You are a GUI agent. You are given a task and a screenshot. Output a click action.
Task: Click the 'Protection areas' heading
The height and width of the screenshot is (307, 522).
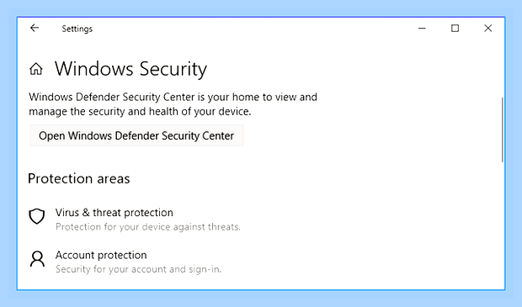(x=79, y=179)
